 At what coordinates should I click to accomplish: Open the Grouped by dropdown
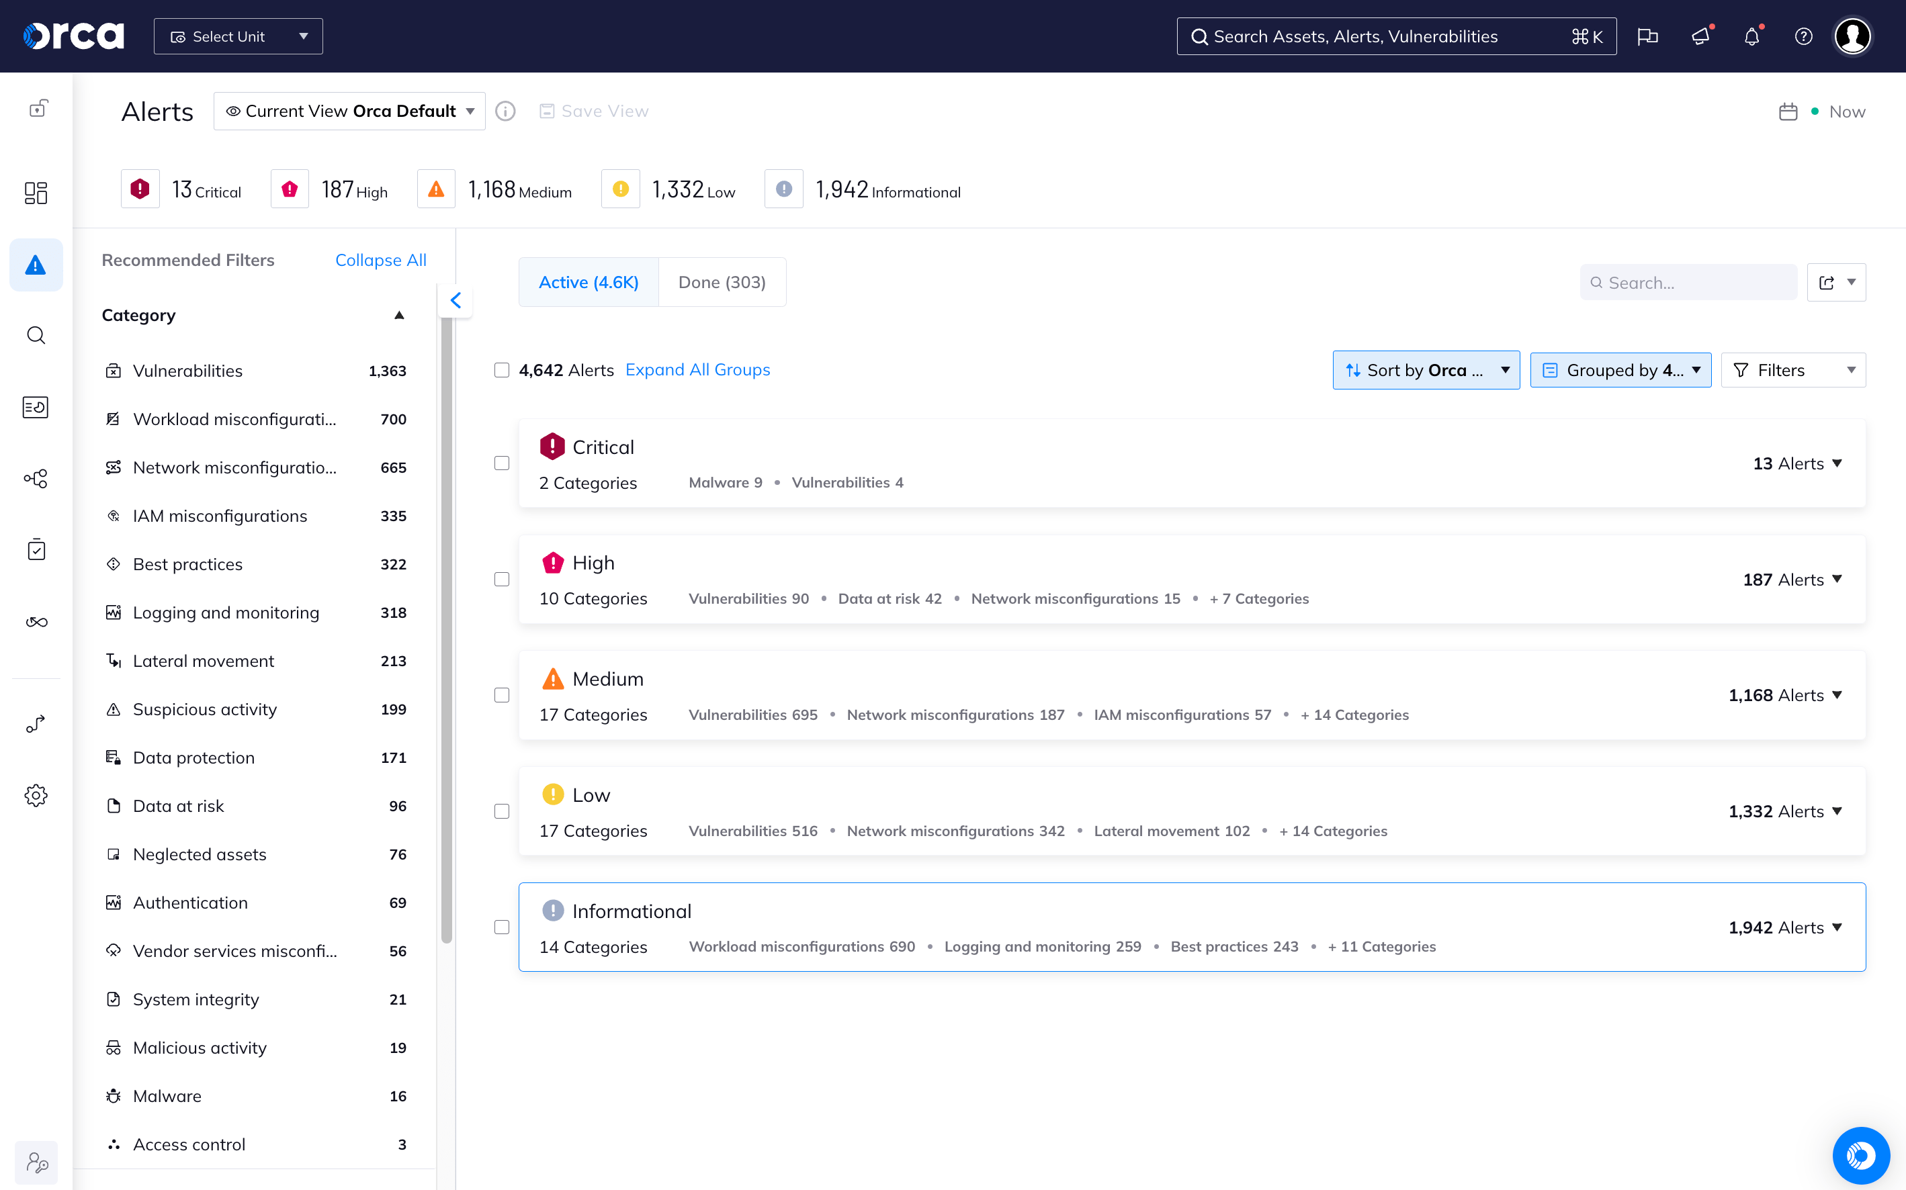[x=1620, y=370]
